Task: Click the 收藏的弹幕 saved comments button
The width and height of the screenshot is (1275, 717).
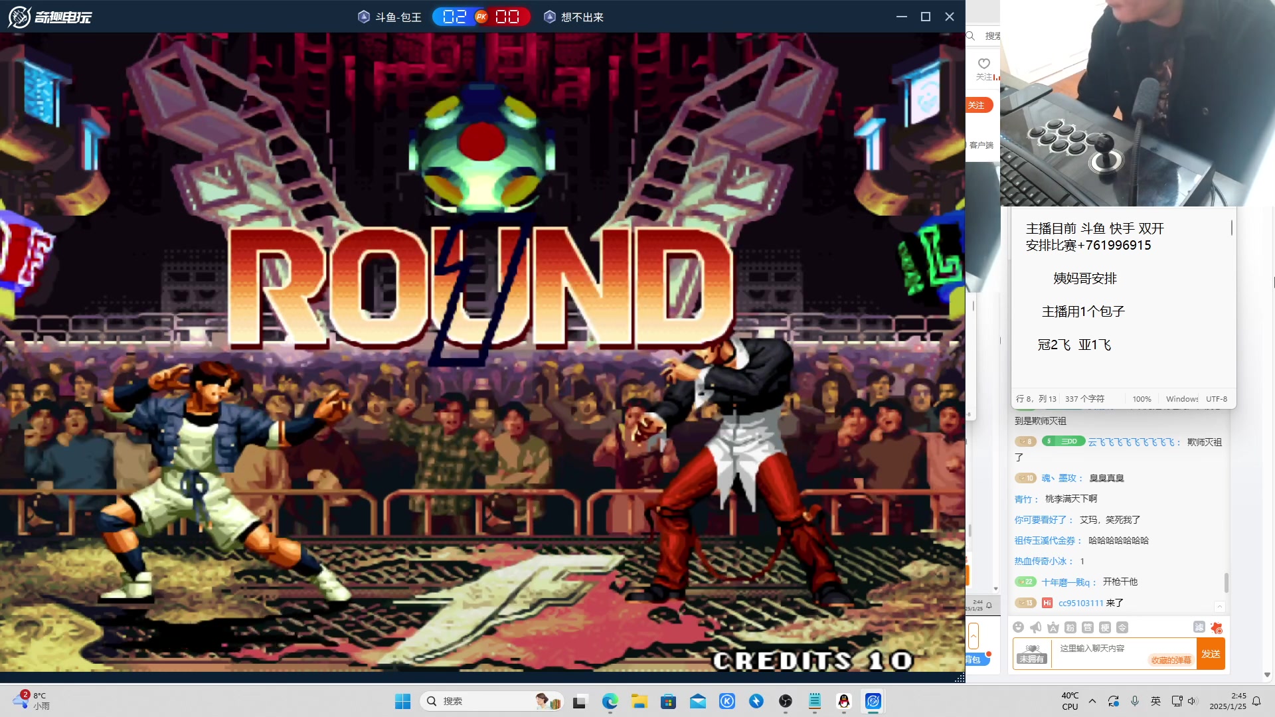Action: (1171, 660)
